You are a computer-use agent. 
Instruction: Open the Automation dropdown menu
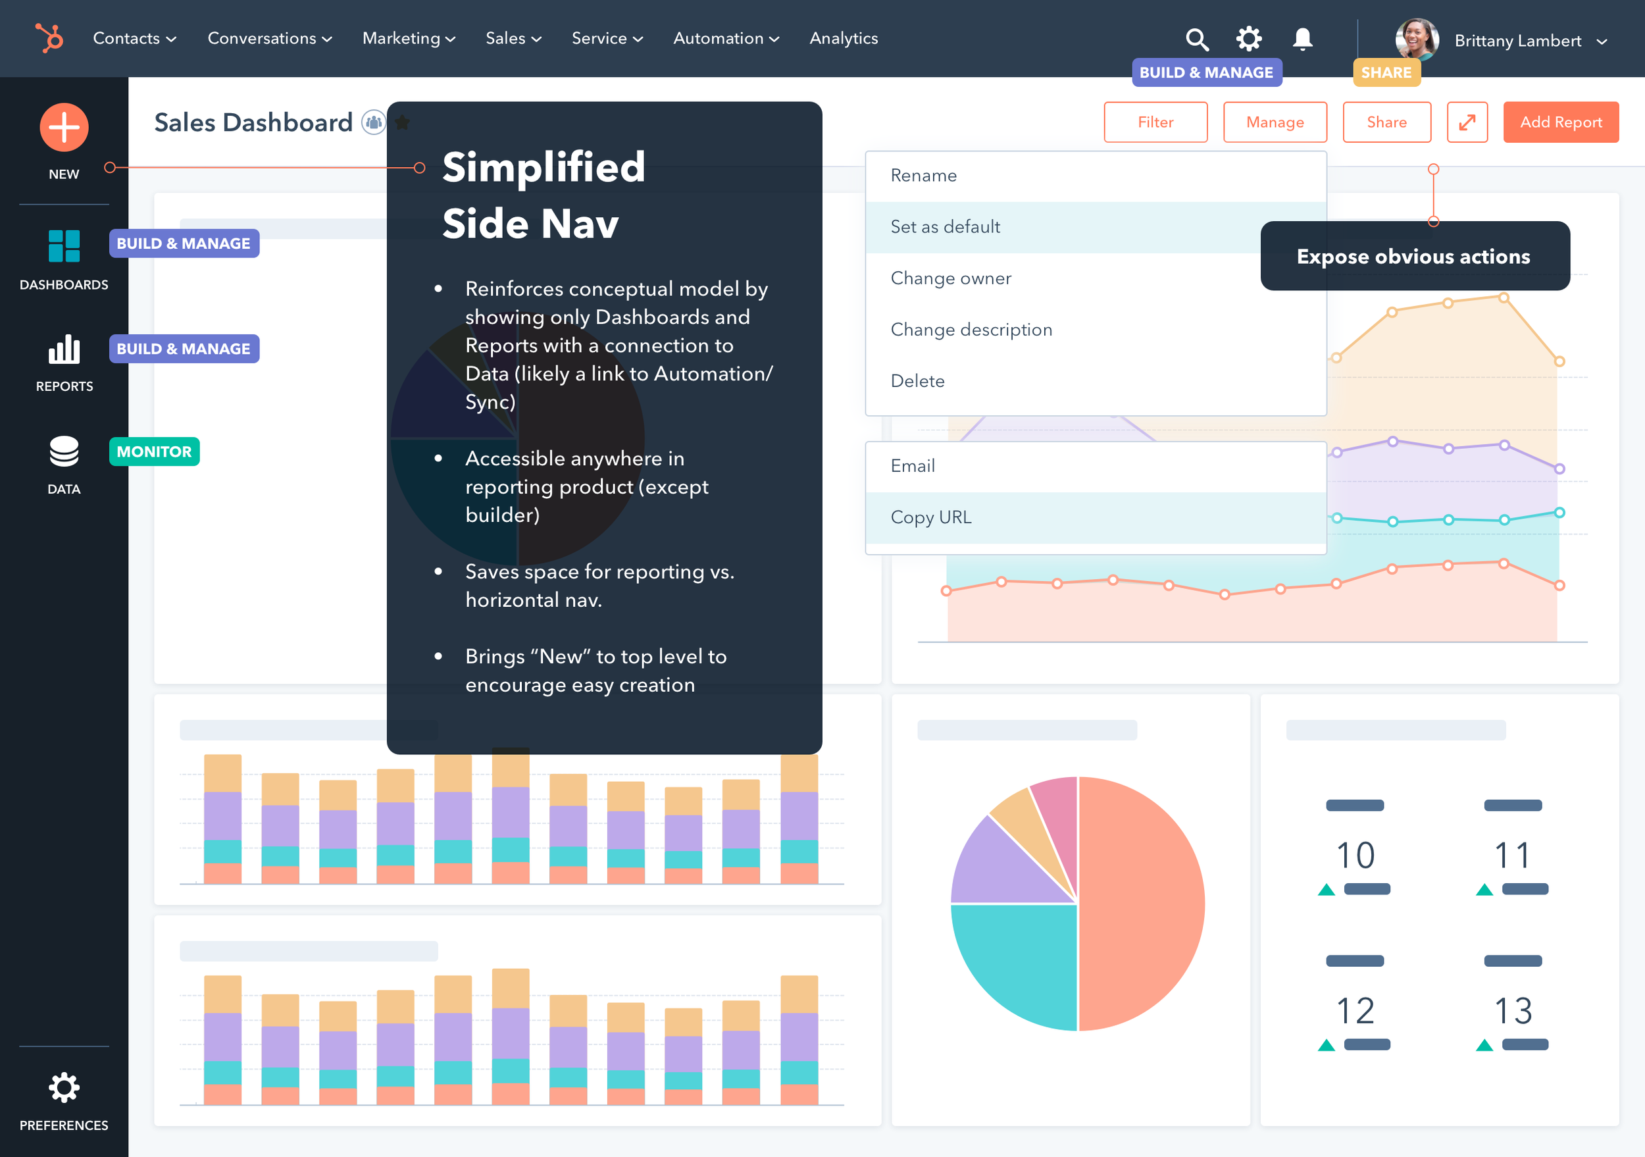725,39
